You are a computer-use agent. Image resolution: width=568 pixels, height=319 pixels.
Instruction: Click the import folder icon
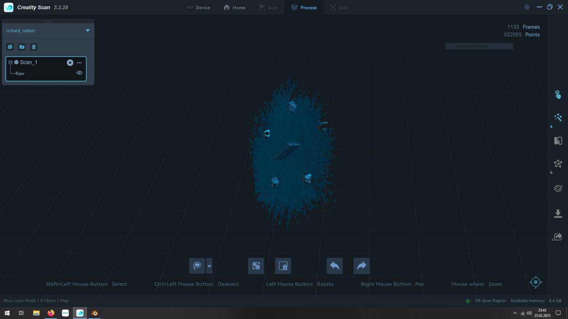[x=22, y=47]
